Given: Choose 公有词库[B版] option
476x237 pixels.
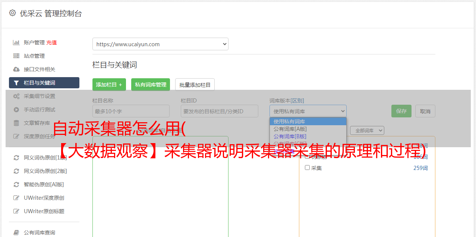Looking at the screenshot, I should (x=308, y=136).
